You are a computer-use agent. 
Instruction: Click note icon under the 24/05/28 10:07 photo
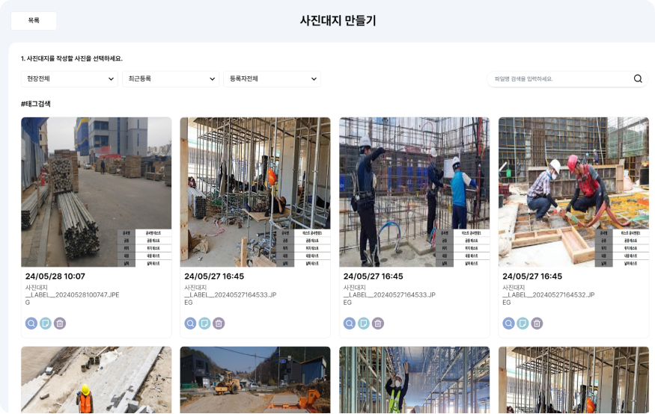[x=46, y=323]
